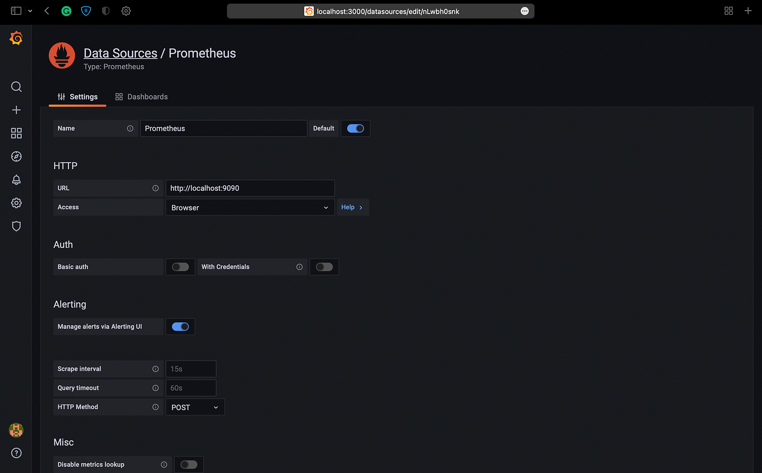
Task: Switch to the Settings tab
Action: coord(78,97)
